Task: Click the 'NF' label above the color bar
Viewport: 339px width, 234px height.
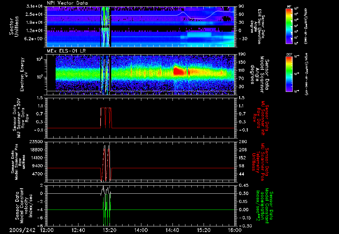Action: coord(289,7)
